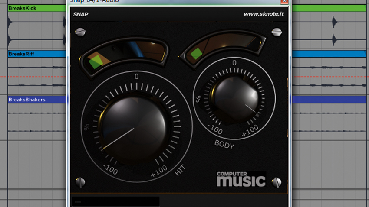This screenshot has width=369, height=207.
Task: Click the HIT knob -100 marking
Action: (x=111, y=169)
